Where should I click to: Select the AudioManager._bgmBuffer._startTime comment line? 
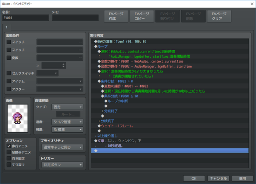(x=170, y=56)
